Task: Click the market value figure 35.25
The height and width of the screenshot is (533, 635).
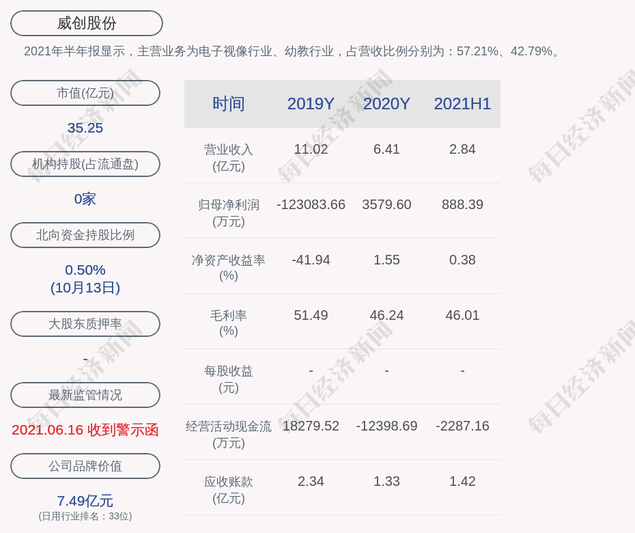Action: (85, 128)
